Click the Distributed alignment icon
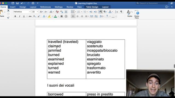The image size is (175, 98). pyautogui.click(x=92, y=16)
